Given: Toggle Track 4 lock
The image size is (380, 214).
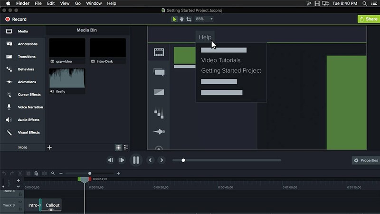Looking at the screenshot, I should pos(20,195).
